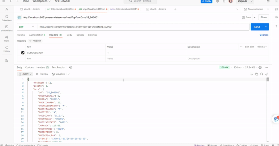Click Bulk Edit in headers table
The image size is (279, 146).
click(x=249, y=47)
